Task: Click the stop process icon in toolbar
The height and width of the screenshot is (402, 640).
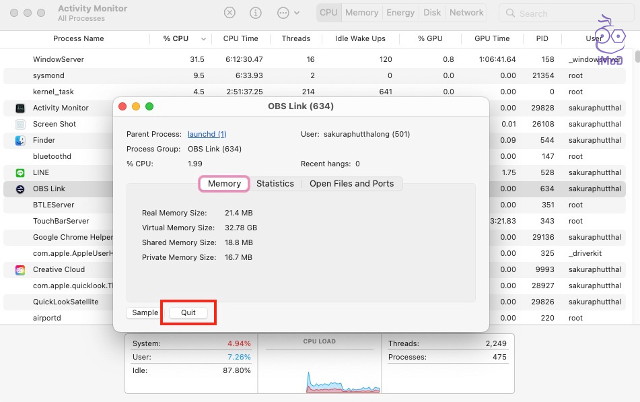Action: coord(229,13)
